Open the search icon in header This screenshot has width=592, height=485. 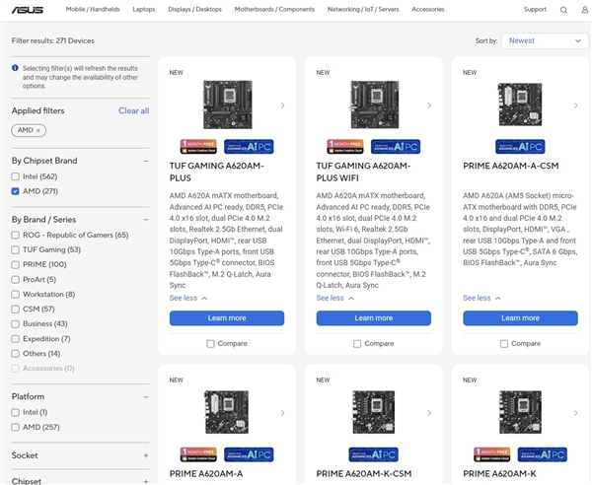[x=563, y=10]
